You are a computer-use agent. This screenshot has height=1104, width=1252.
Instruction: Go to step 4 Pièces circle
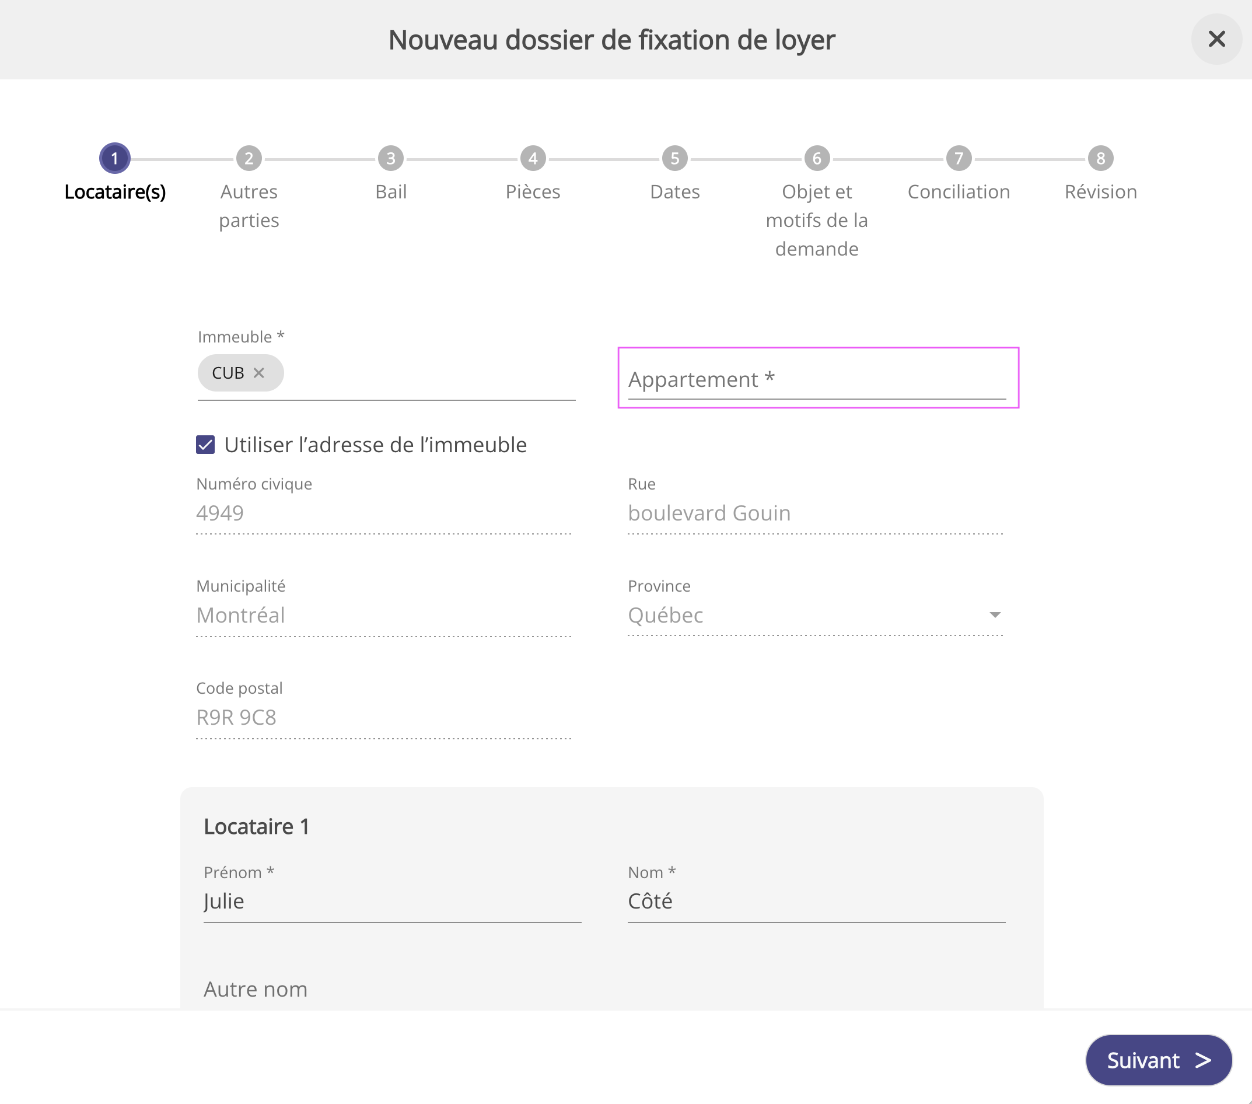pyautogui.click(x=533, y=159)
